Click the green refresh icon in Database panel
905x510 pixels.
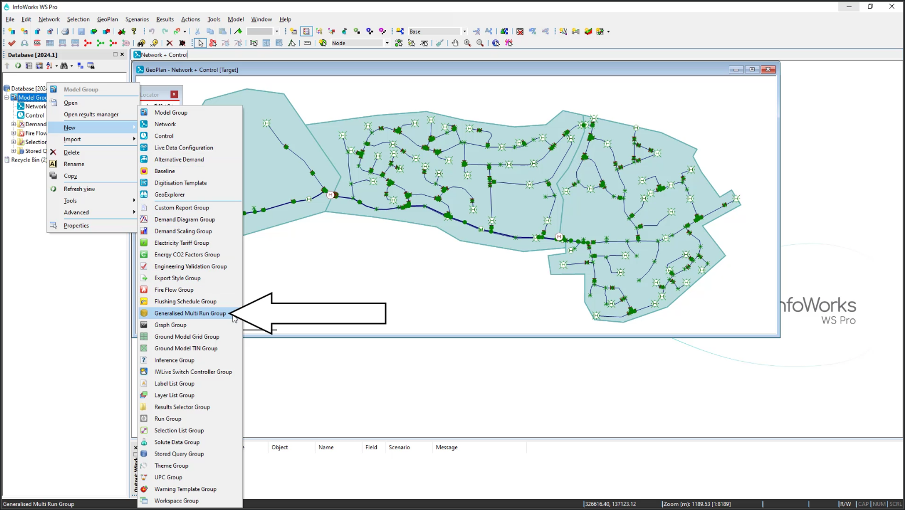[x=18, y=65]
